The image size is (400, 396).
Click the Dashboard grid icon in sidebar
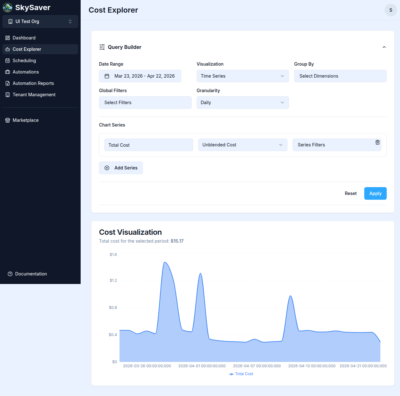pos(8,38)
